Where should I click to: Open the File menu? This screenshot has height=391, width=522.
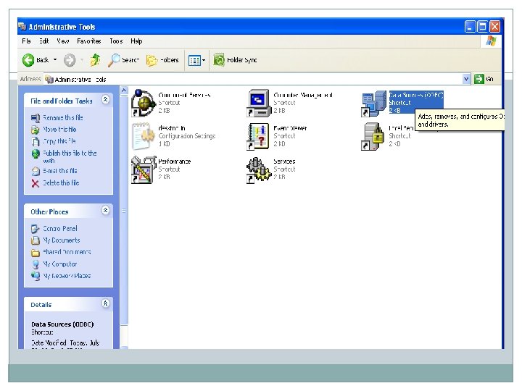tap(26, 41)
